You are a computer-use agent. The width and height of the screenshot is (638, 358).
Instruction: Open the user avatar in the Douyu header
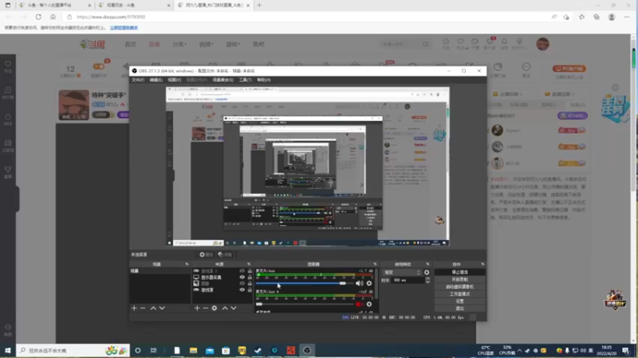(542, 44)
